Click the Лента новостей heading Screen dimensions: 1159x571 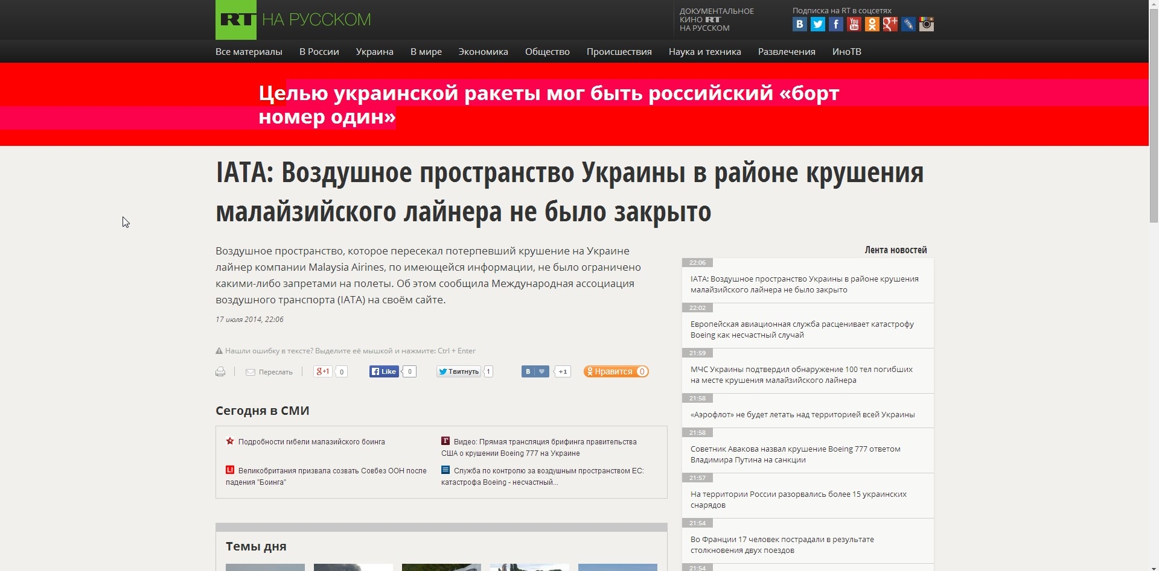[x=896, y=250]
